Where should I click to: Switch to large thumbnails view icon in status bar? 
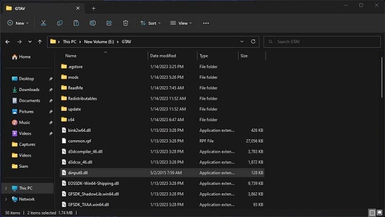380,213
